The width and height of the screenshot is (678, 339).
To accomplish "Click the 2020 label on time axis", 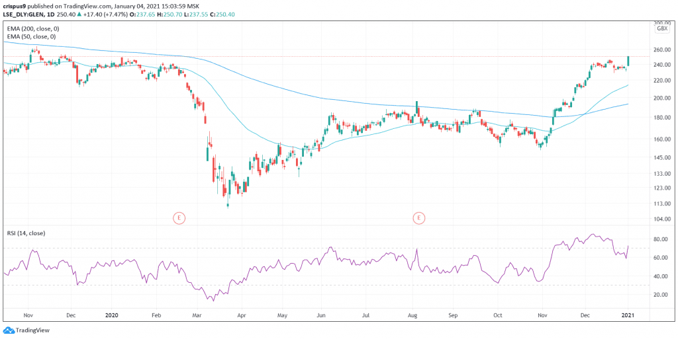I will pyautogui.click(x=111, y=315).
